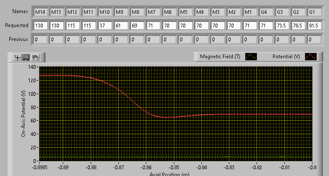The height and width of the screenshot is (176, 329).
Task: Click the M14 requested value field
Action: 40,26
